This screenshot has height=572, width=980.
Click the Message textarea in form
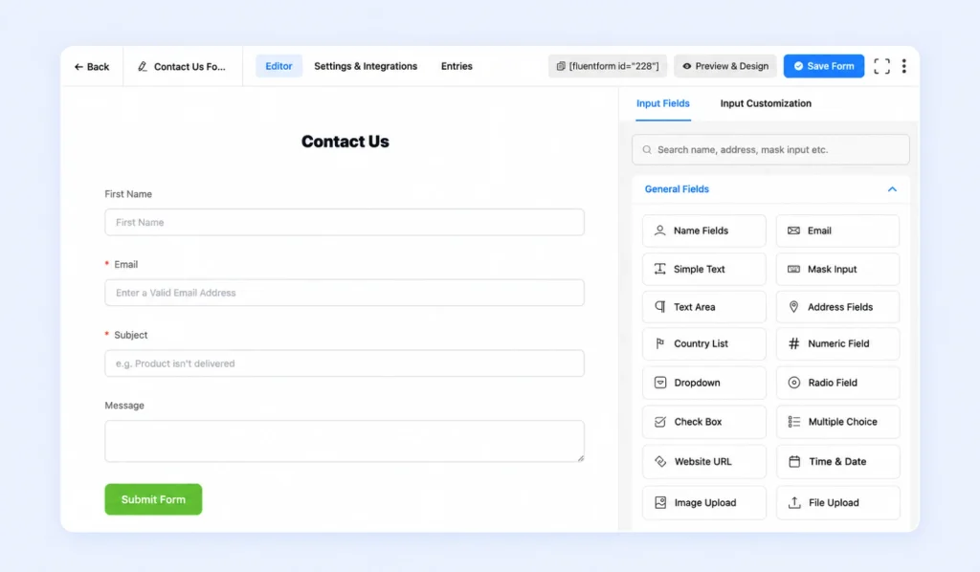point(345,442)
